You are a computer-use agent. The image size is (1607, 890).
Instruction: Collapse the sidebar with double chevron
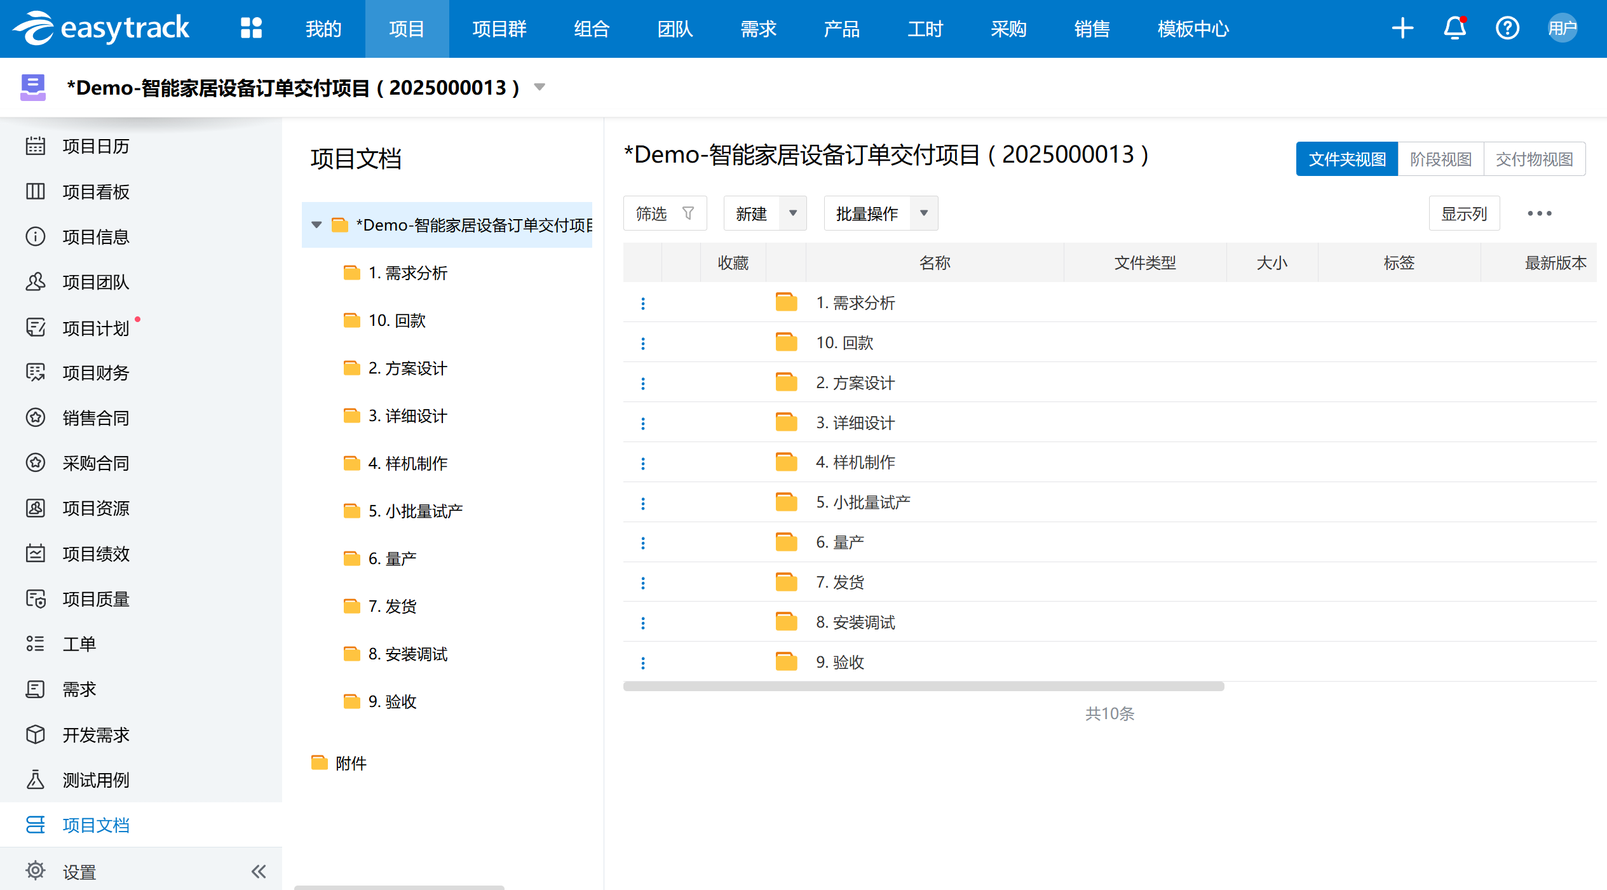(259, 871)
